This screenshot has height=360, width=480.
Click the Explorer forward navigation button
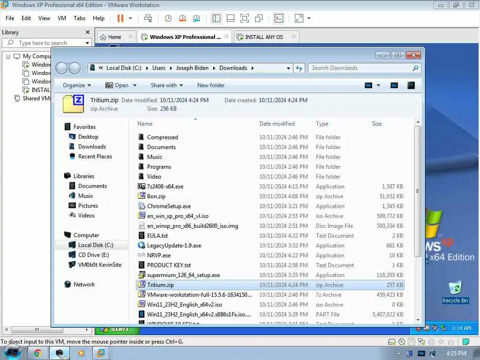(x=75, y=68)
